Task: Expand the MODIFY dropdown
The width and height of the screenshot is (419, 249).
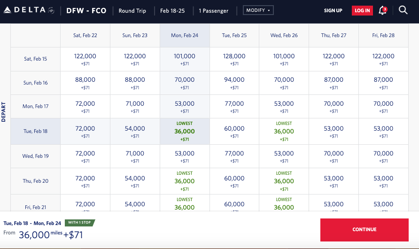Action: click(x=258, y=10)
